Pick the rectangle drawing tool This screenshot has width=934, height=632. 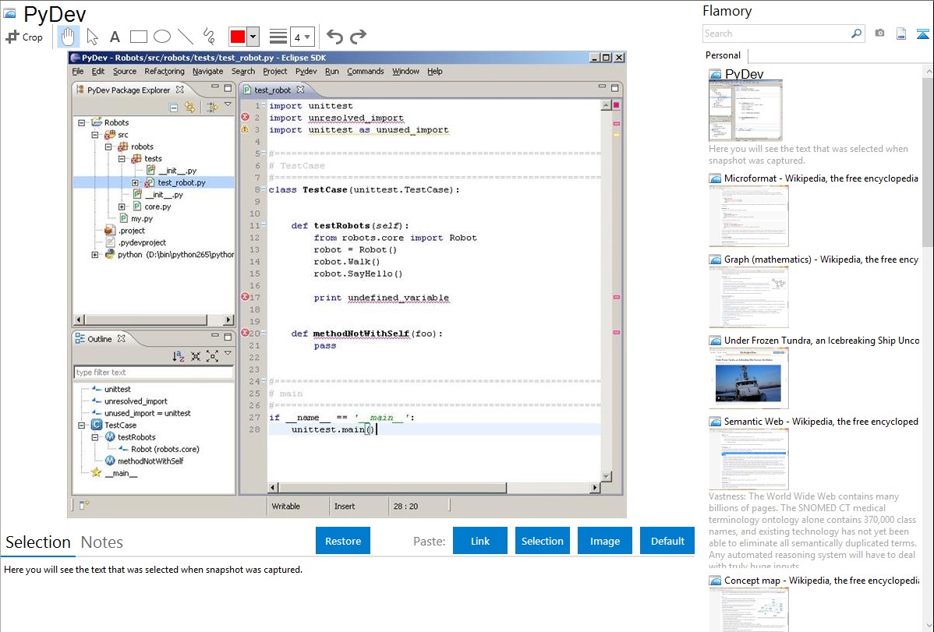[x=138, y=37]
